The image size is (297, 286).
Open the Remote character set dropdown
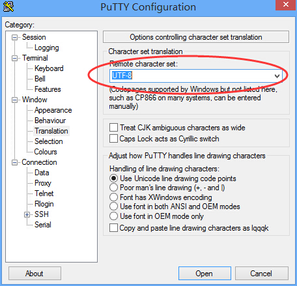pos(277,76)
